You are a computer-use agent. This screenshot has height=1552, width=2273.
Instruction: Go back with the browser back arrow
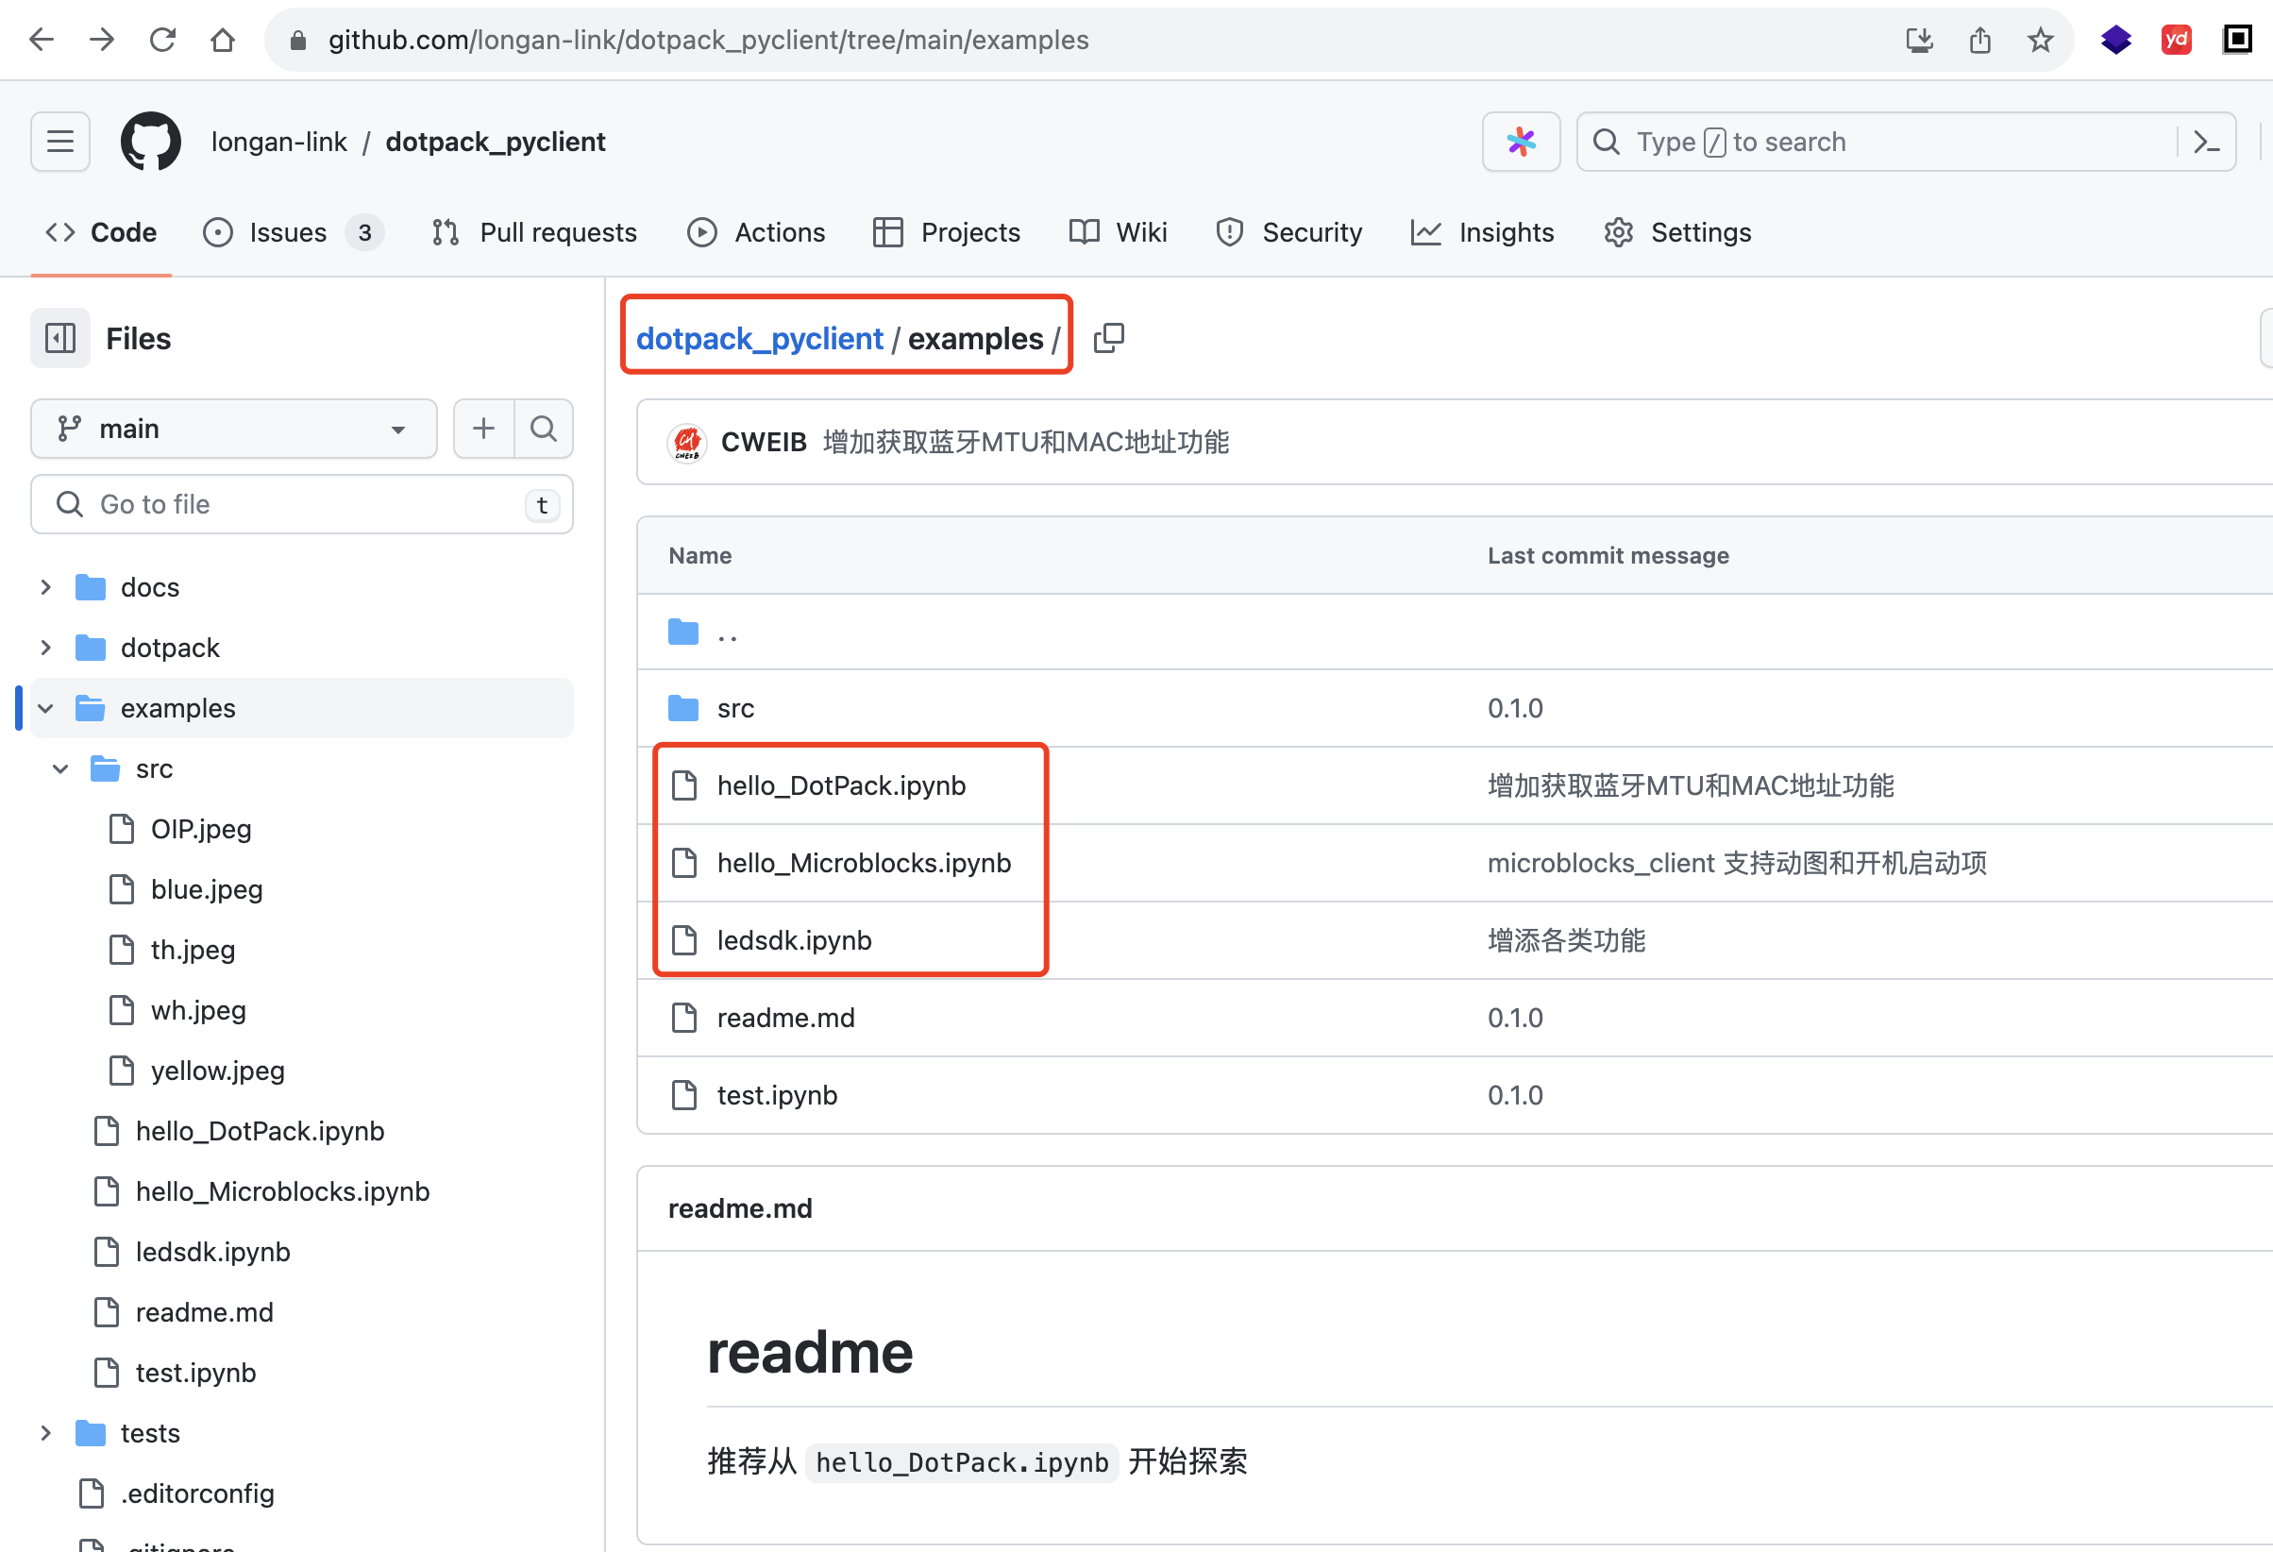(42, 40)
